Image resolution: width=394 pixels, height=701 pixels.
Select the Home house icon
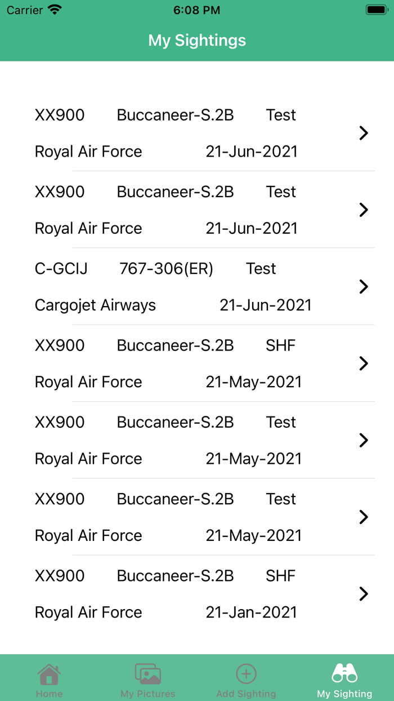tap(49, 672)
